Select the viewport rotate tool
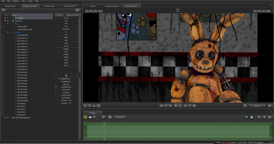274x144 pixels. (x=94, y=106)
